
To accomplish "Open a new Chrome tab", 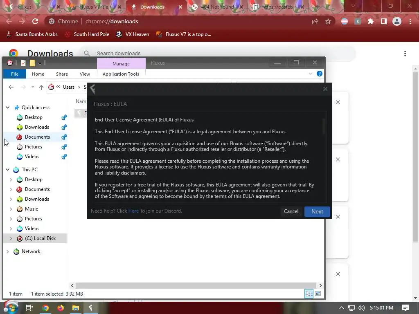I will pos(318,7).
